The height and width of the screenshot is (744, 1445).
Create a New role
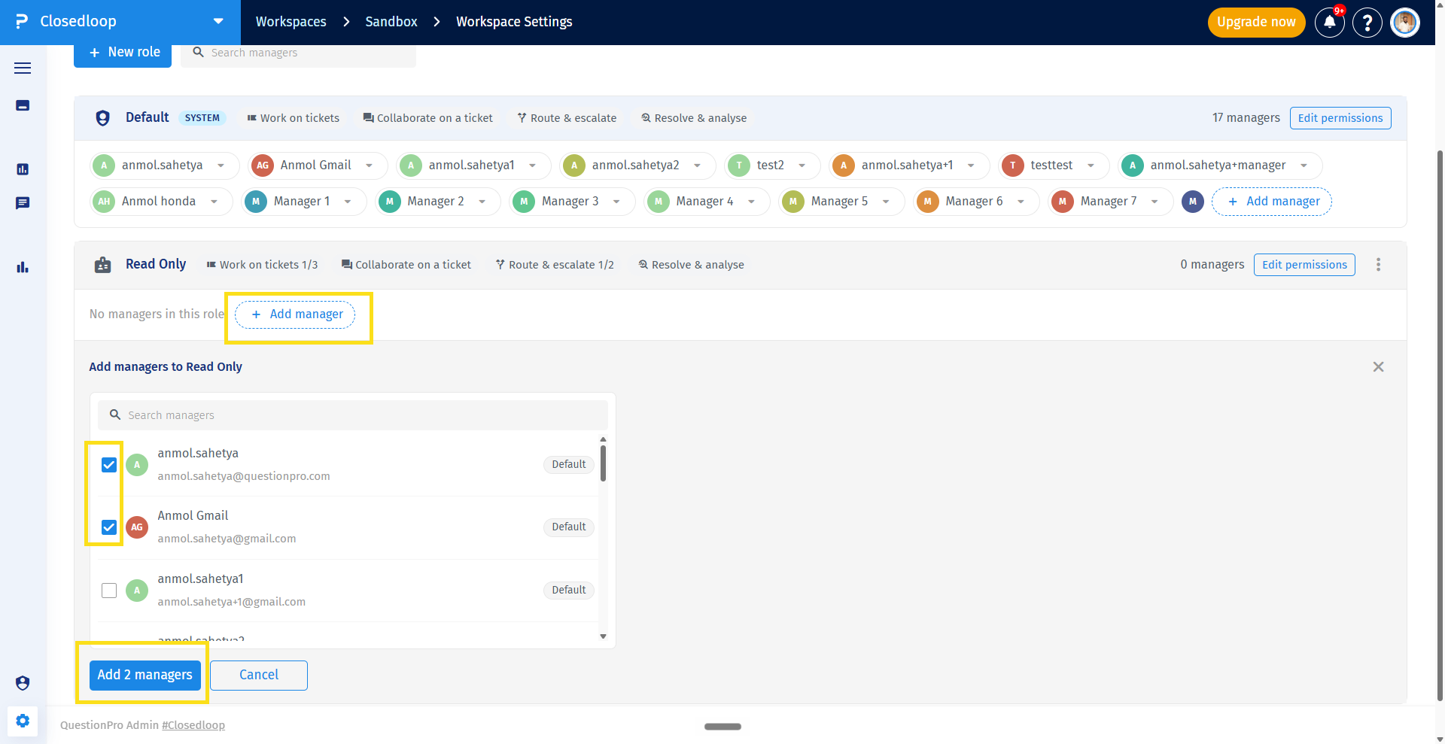[123, 53]
